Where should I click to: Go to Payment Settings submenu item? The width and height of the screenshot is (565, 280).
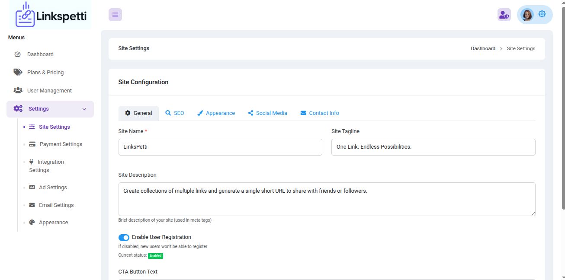pos(61,144)
